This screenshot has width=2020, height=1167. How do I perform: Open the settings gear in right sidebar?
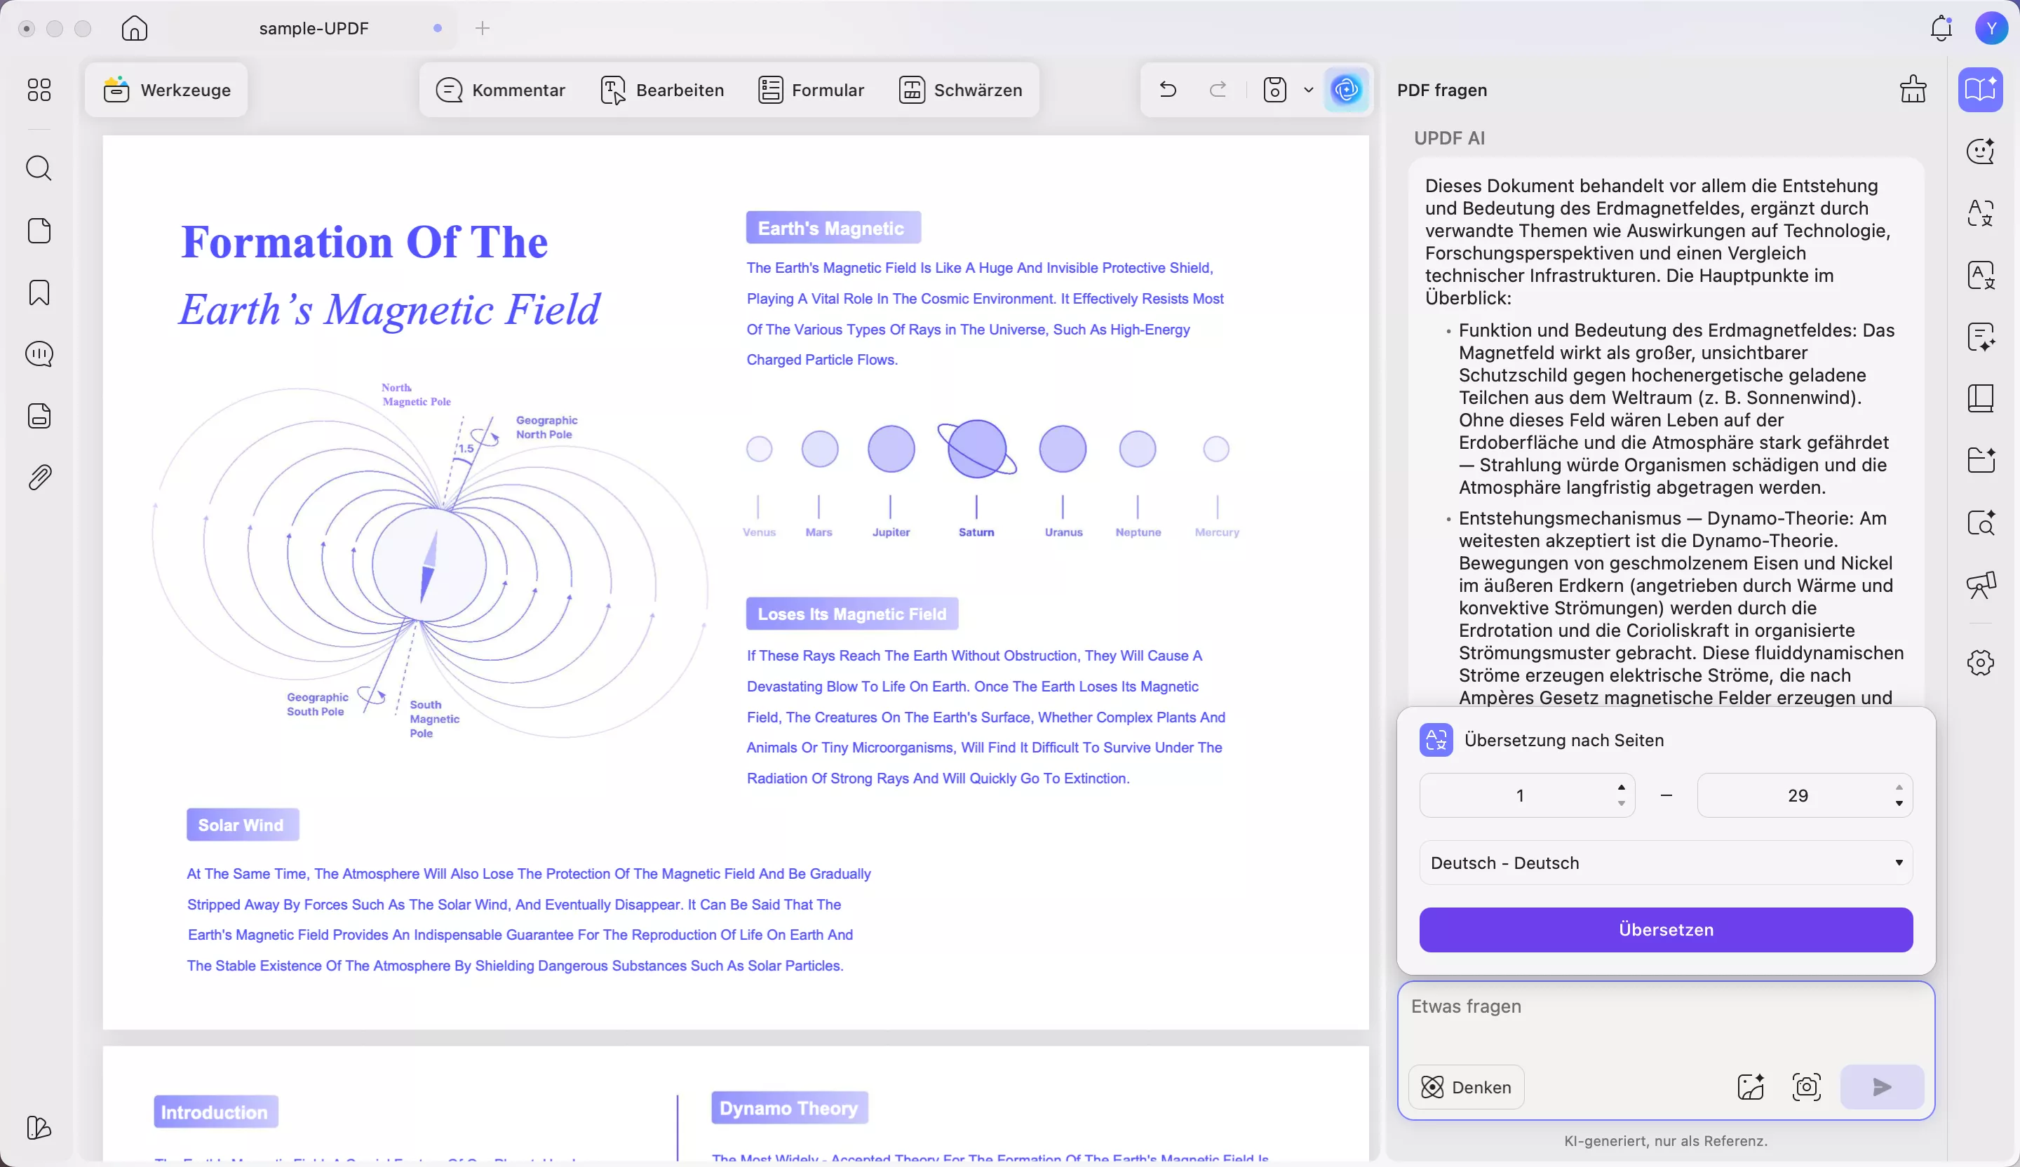click(1980, 663)
